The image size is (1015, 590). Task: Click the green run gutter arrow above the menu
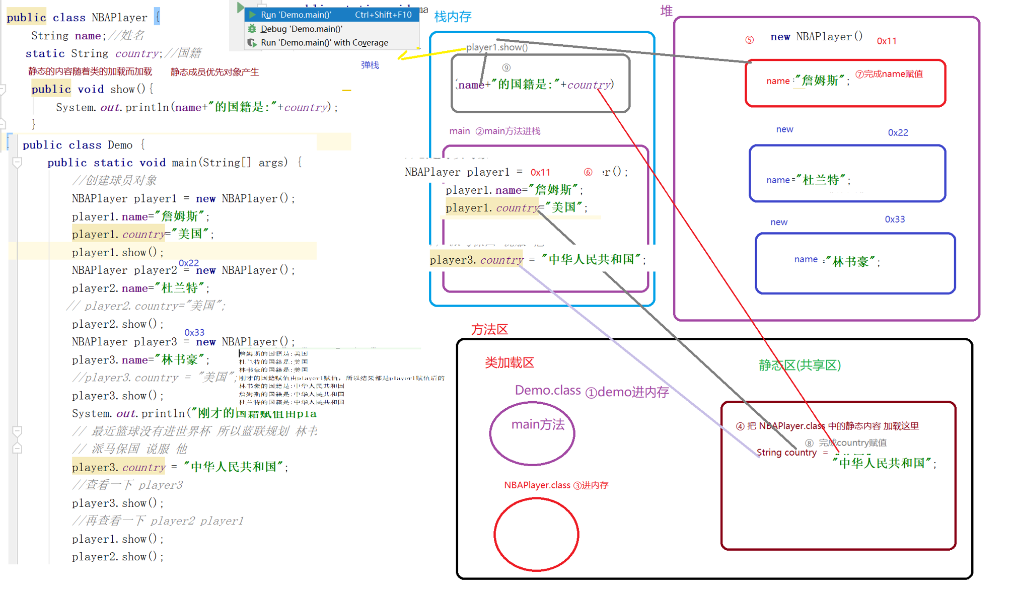coord(241,7)
